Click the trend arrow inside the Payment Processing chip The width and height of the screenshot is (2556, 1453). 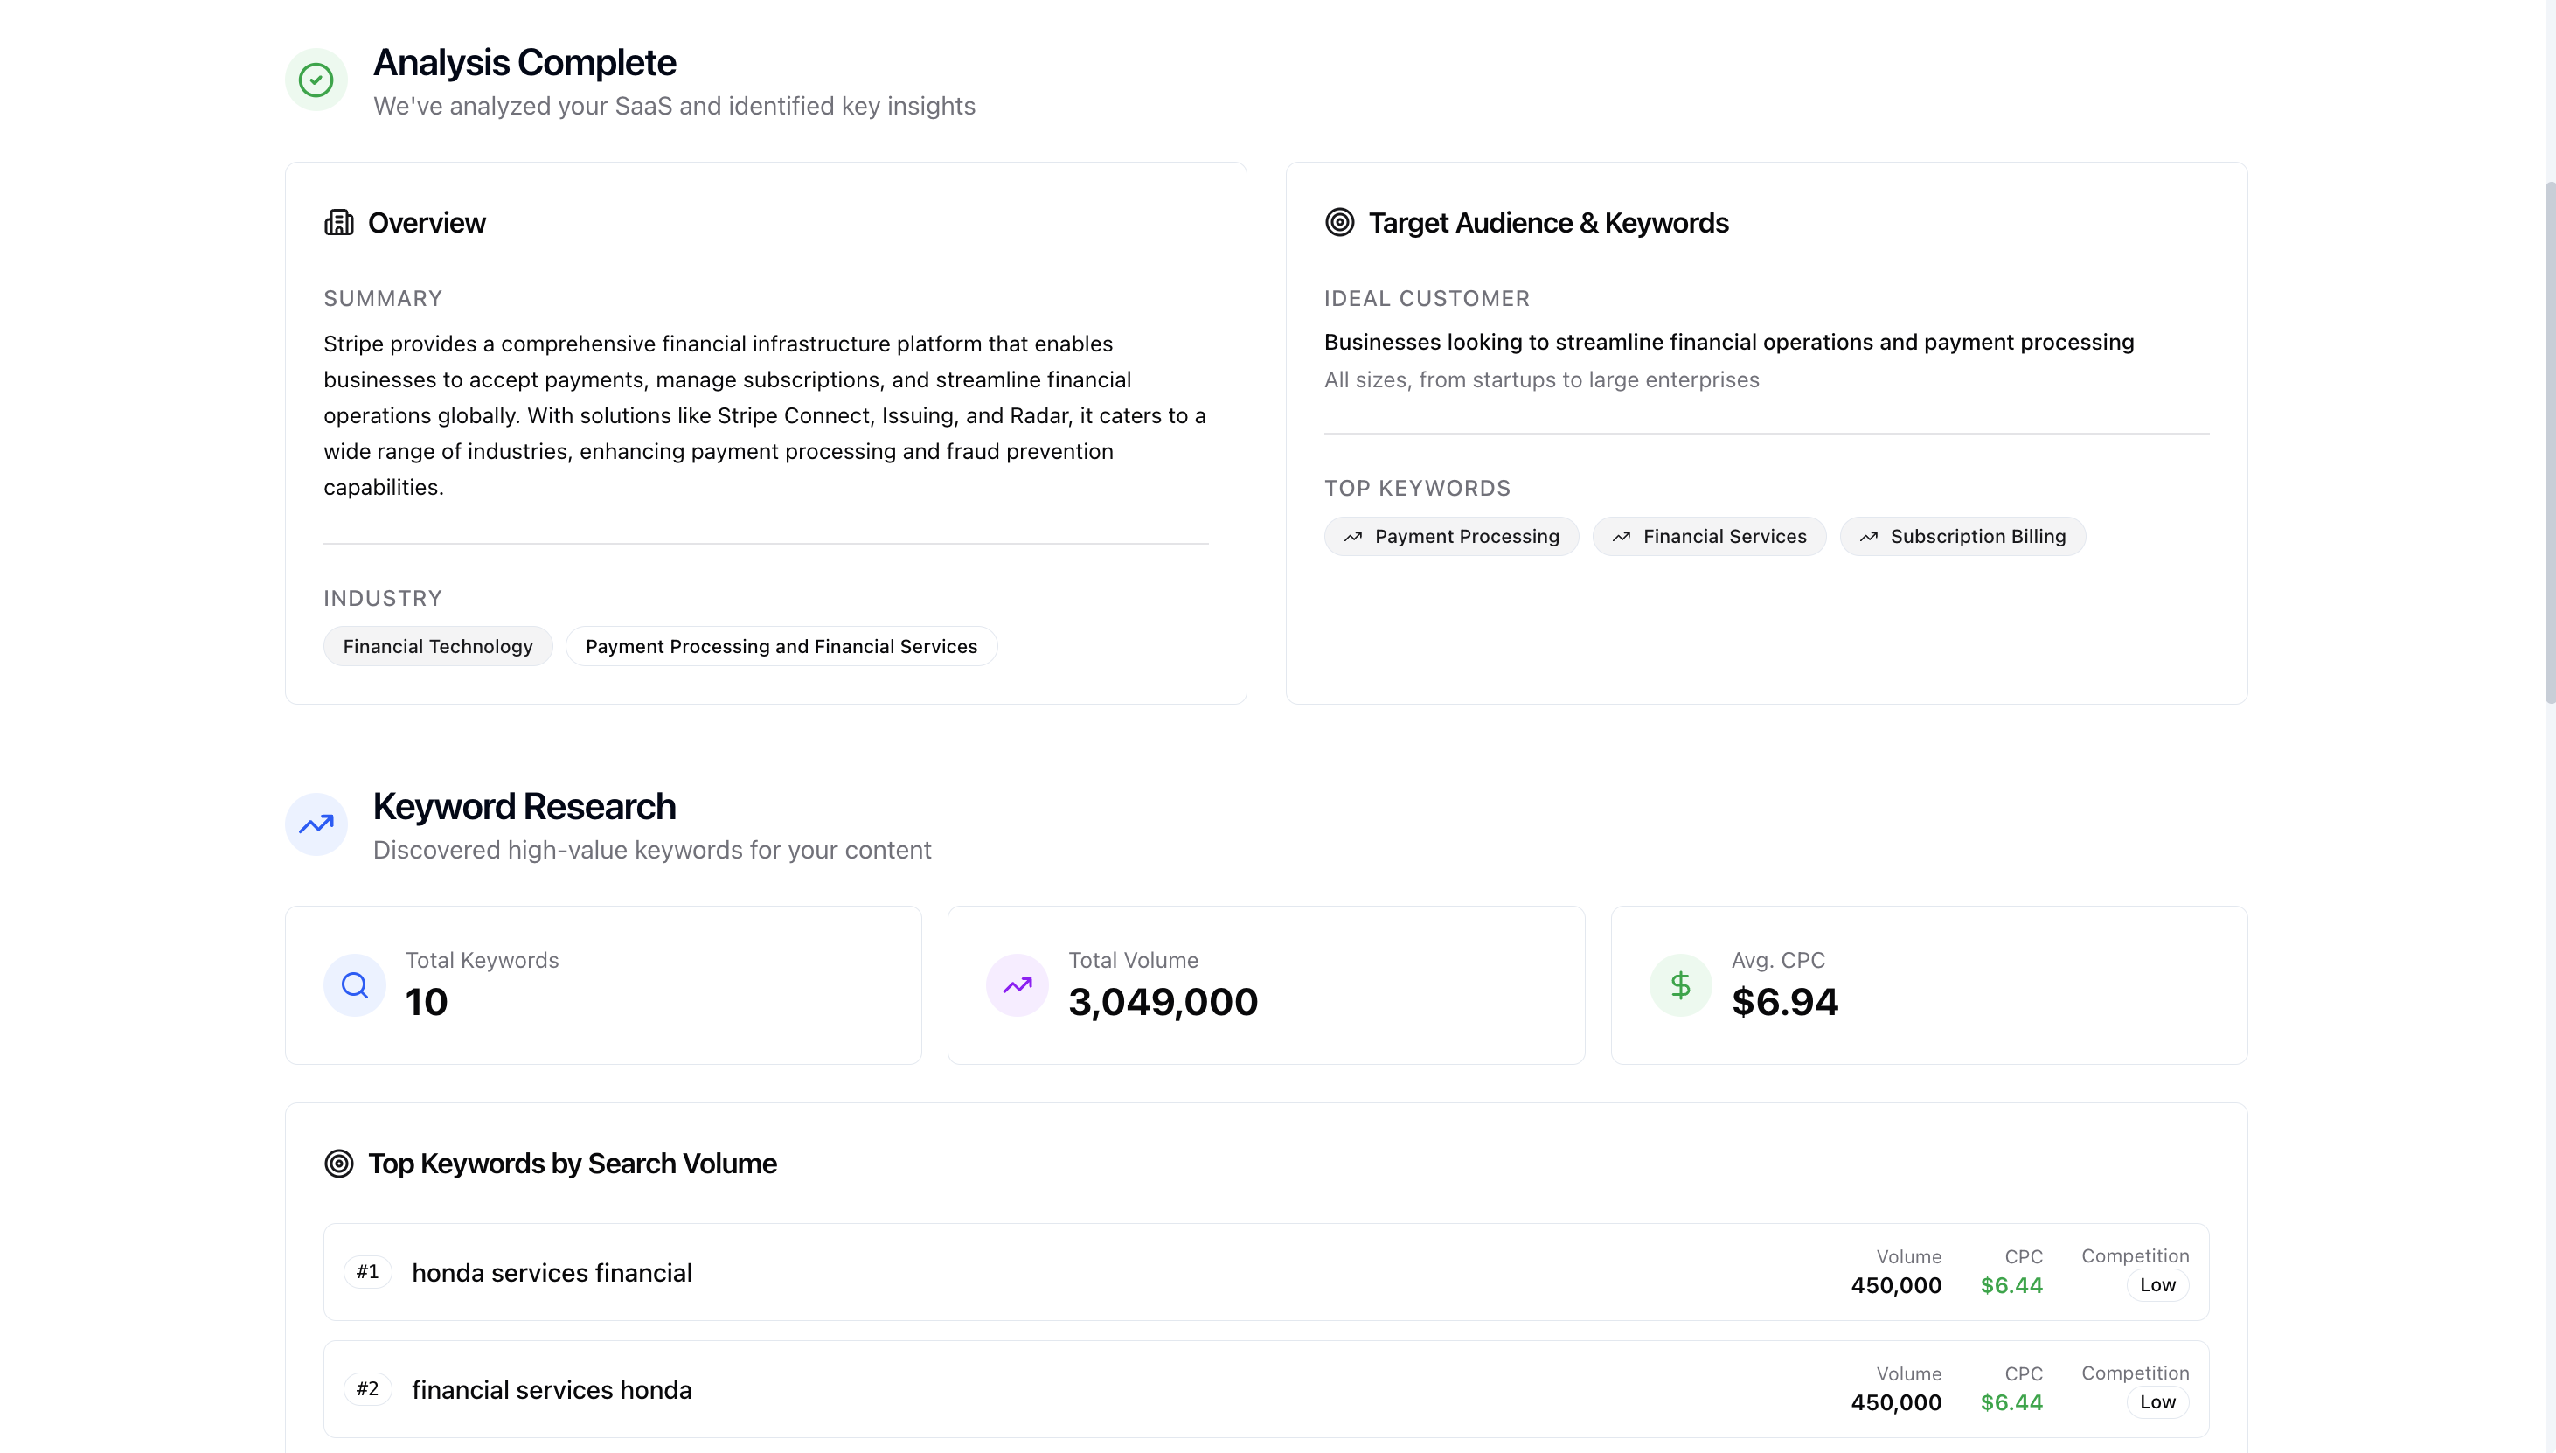coord(1353,536)
